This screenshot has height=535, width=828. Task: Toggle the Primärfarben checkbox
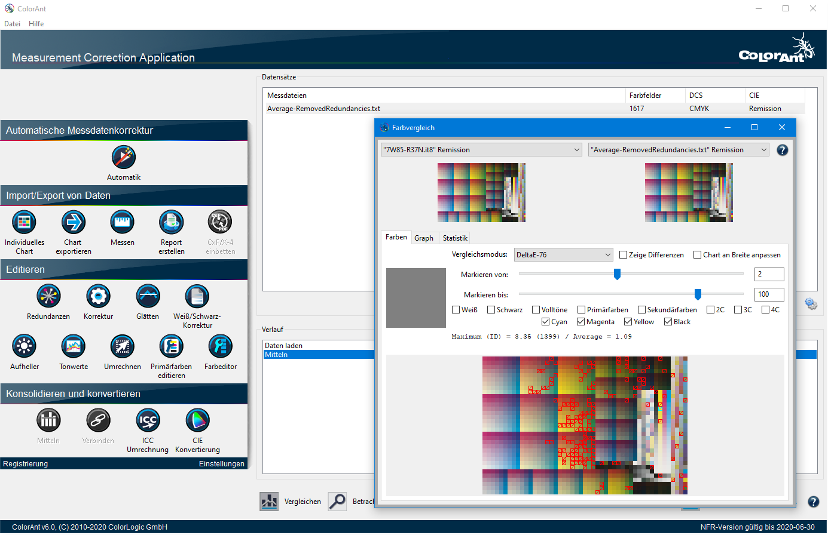tap(581, 310)
